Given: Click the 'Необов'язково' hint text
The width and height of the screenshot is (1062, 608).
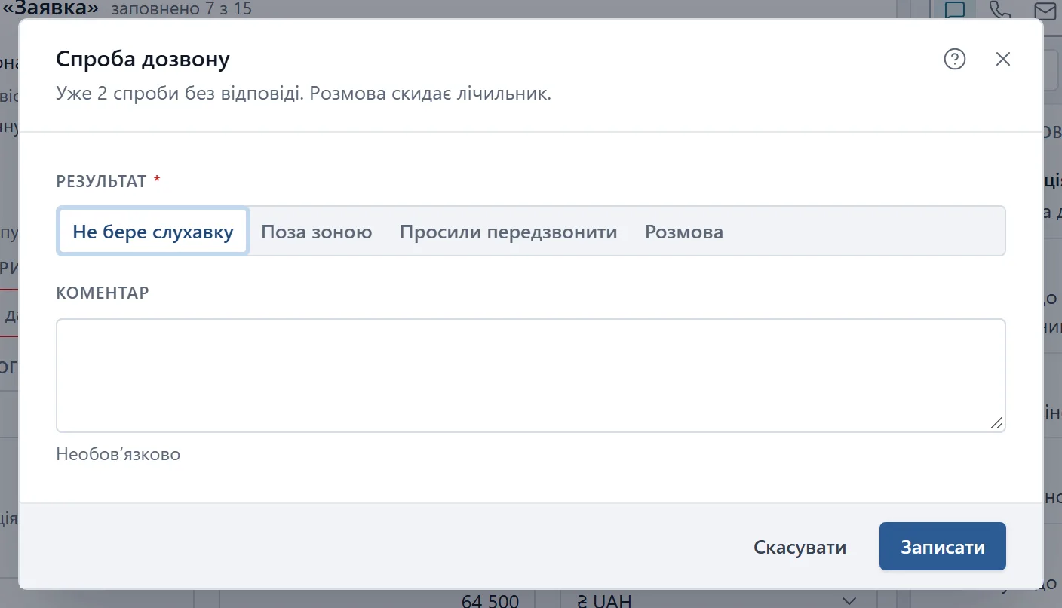Looking at the screenshot, I should coord(118,454).
